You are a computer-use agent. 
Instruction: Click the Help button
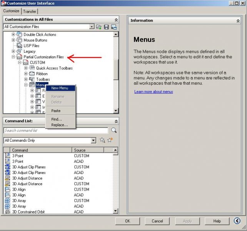coord(217,221)
